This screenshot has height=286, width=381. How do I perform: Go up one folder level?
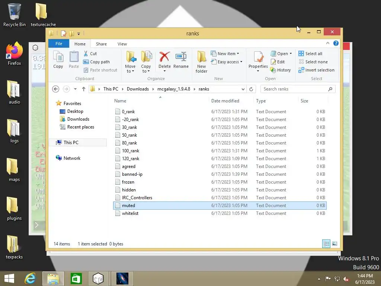84,89
